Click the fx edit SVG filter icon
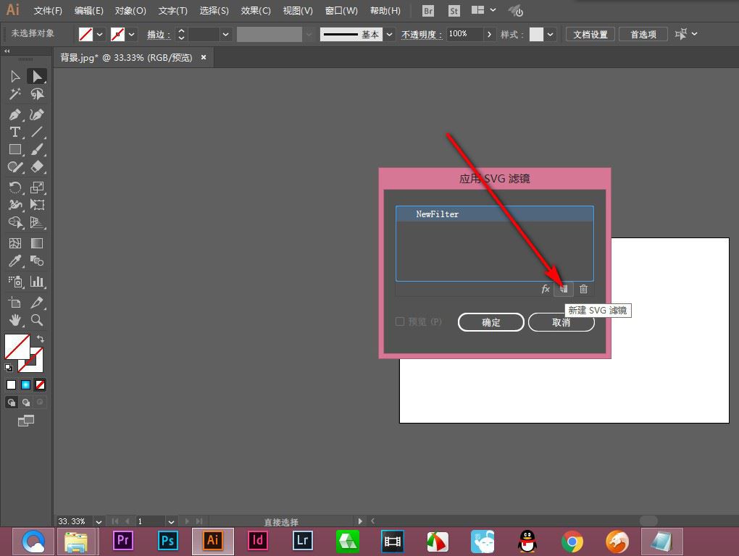 pos(546,289)
